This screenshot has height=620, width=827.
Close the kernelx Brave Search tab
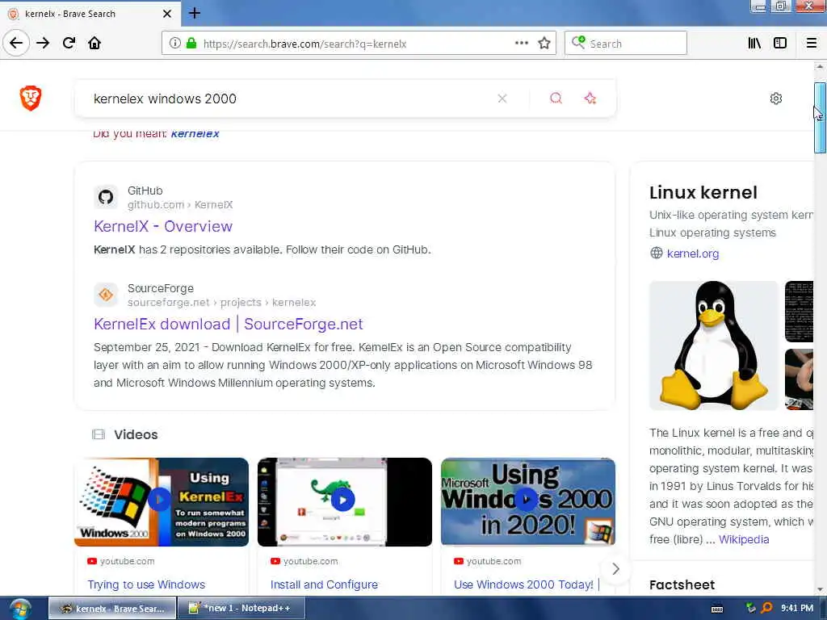click(167, 14)
